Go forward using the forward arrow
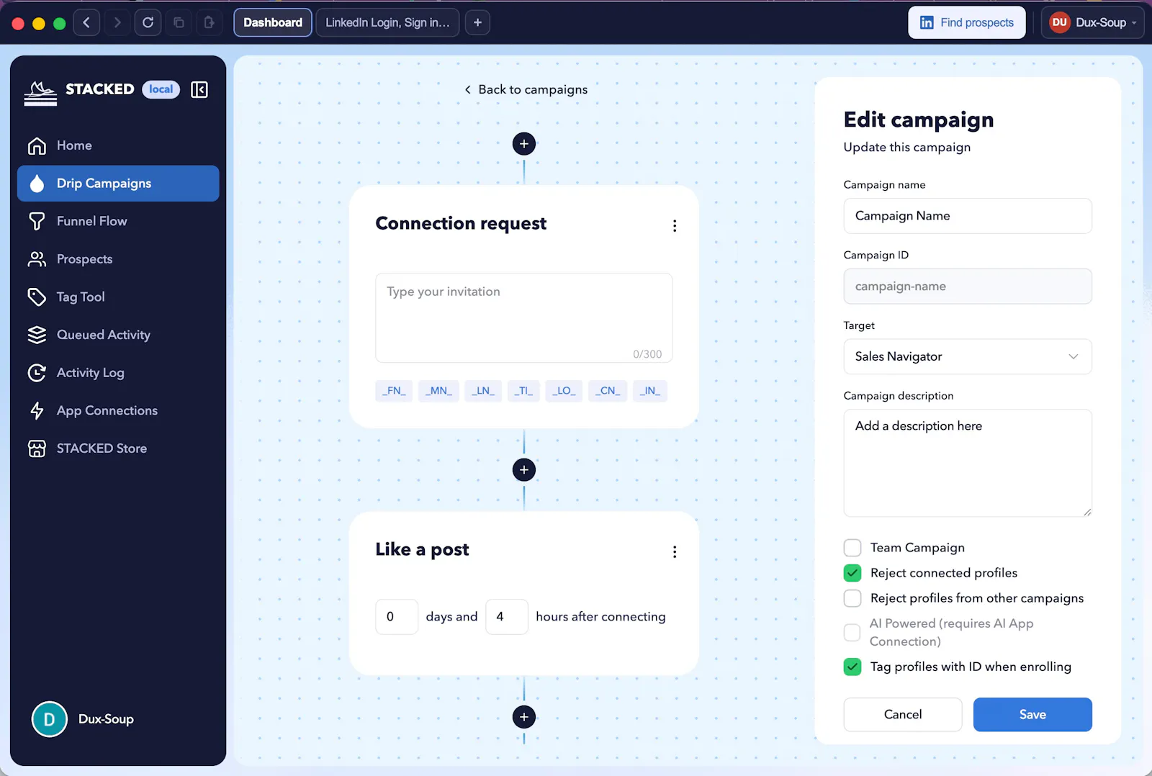Image resolution: width=1152 pixels, height=776 pixels. pos(117,22)
